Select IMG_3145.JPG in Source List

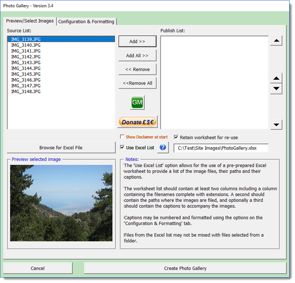[x=61, y=74]
